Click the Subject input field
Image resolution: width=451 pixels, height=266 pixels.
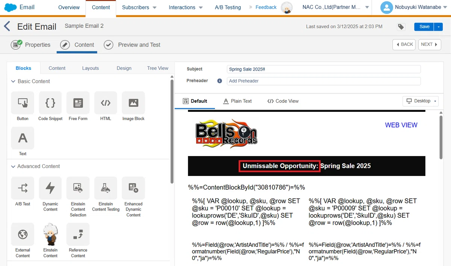point(324,69)
